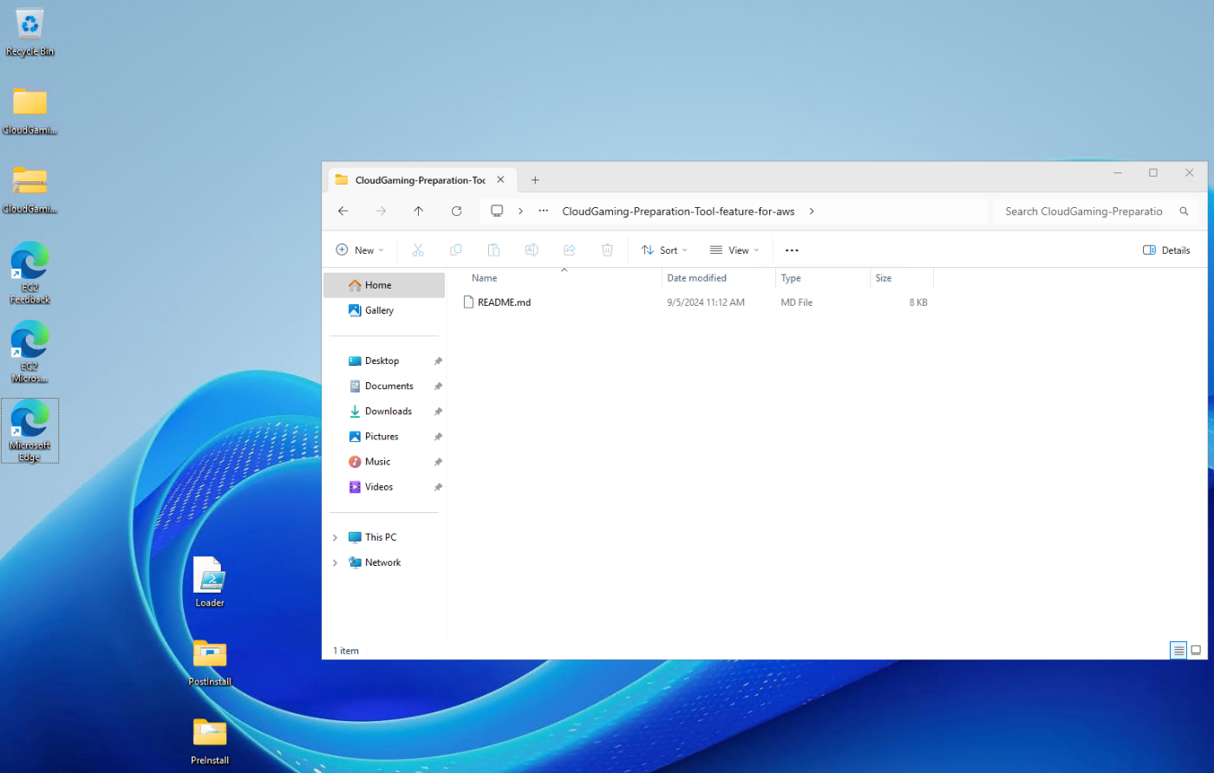Open the Recycle Bin desktop icon
Viewport: 1214px width, 773px height.
(29, 33)
